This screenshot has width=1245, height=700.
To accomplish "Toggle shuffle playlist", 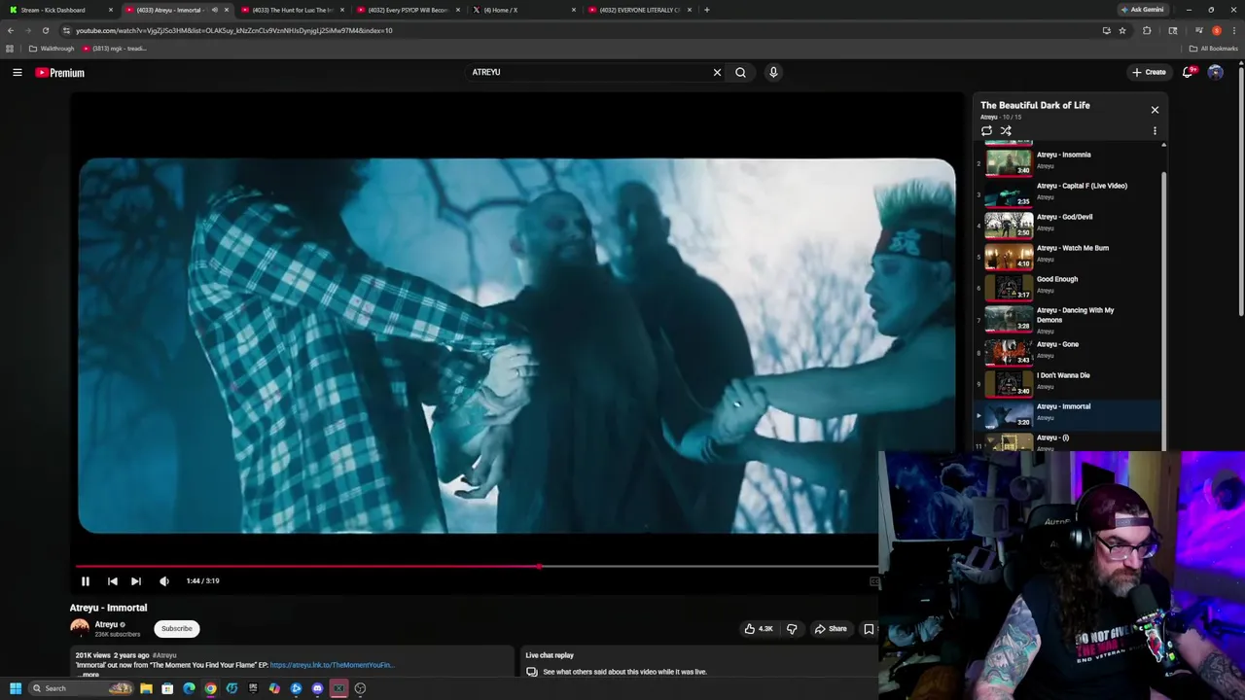I will pyautogui.click(x=1006, y=130).
